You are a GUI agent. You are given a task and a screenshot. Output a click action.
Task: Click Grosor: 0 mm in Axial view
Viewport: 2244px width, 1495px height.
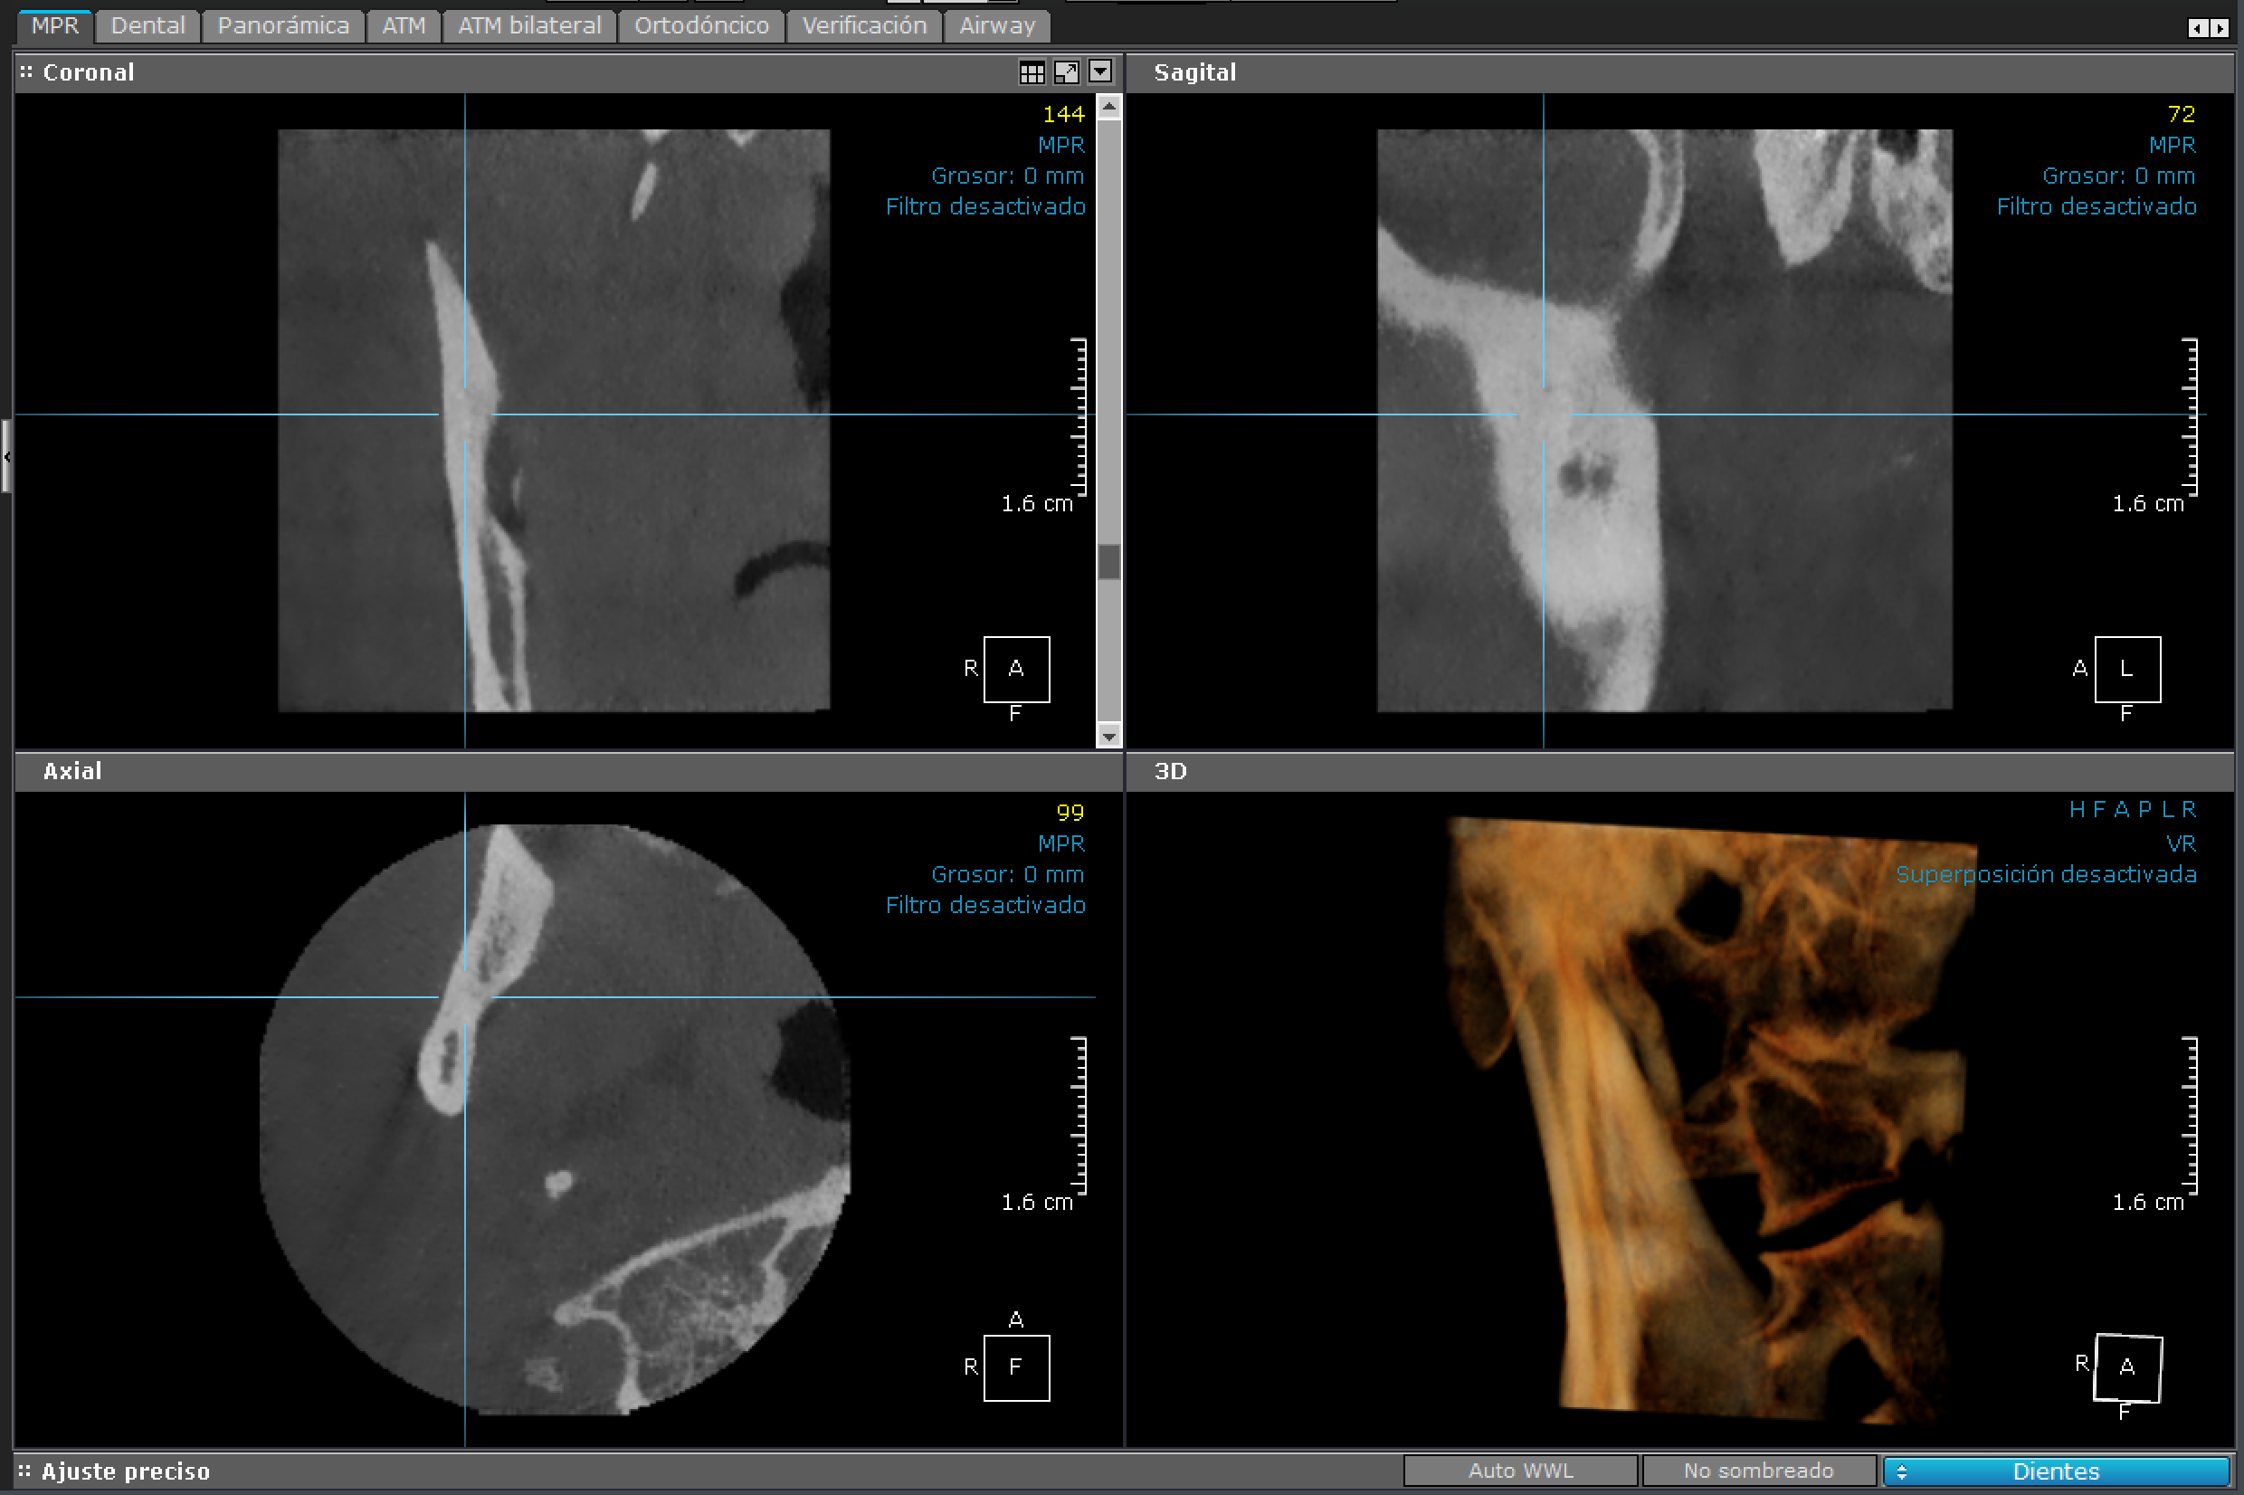(1007, 874)
